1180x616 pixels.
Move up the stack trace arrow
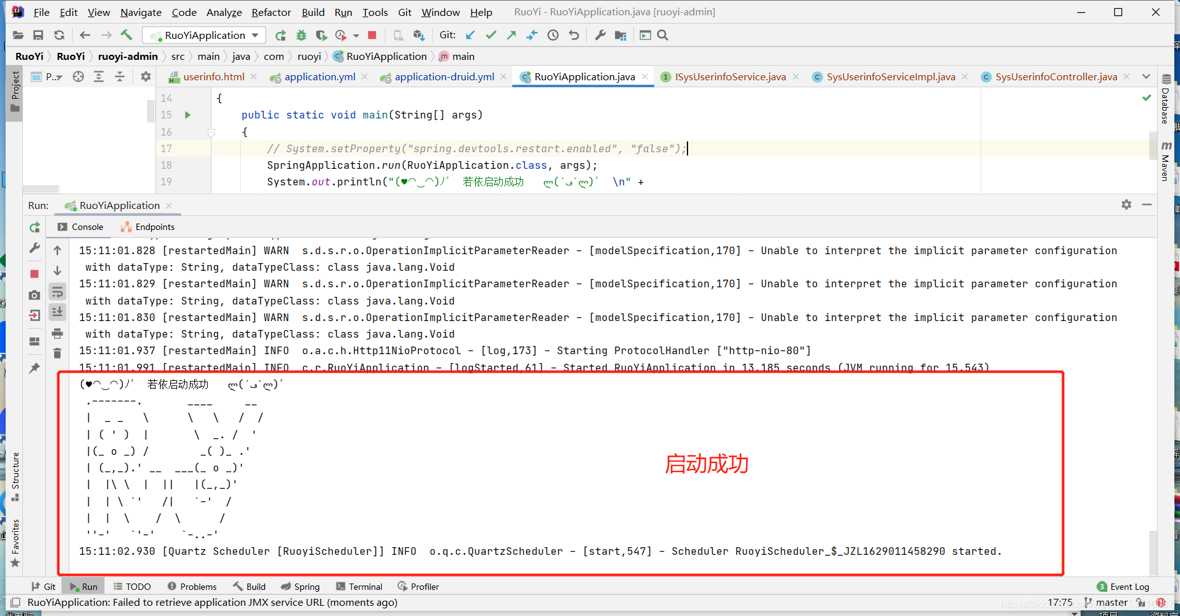[x=57, y=250]
